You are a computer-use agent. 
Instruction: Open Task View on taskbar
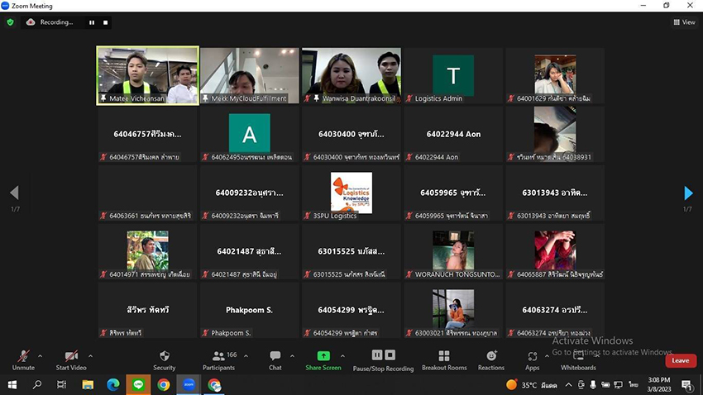tap(61, 385)
